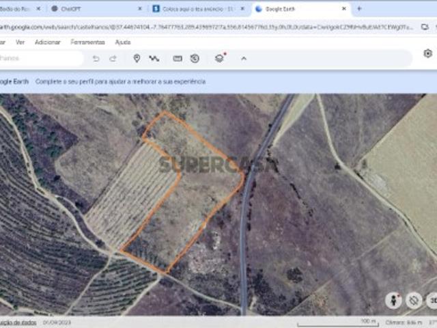Open the Ver menu
The height and width of the screenshot is (328, 437).
point(20,42)
